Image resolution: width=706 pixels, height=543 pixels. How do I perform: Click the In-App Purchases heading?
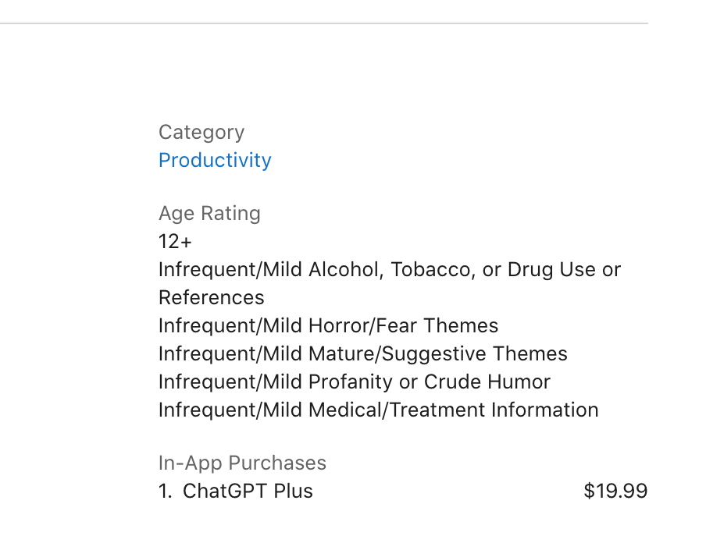[x=242, y=463]
